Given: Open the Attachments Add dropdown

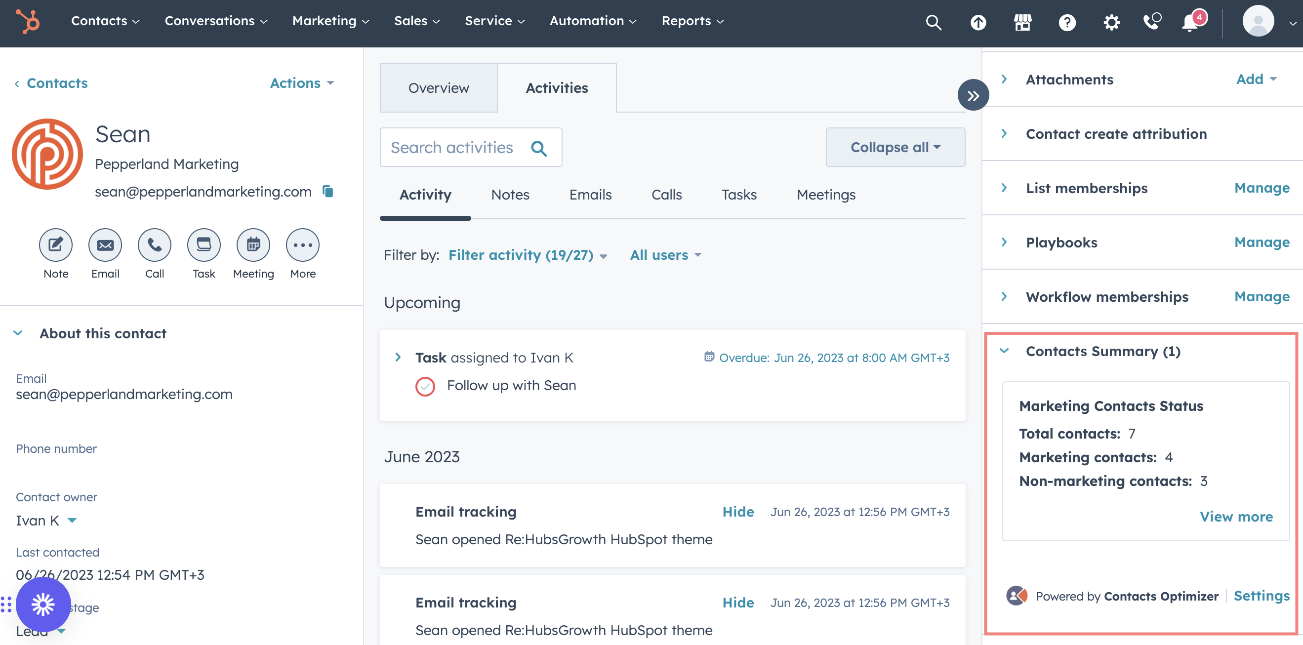Looking at the screenshot, I should pyautogui.click(x=1256, y=79).
